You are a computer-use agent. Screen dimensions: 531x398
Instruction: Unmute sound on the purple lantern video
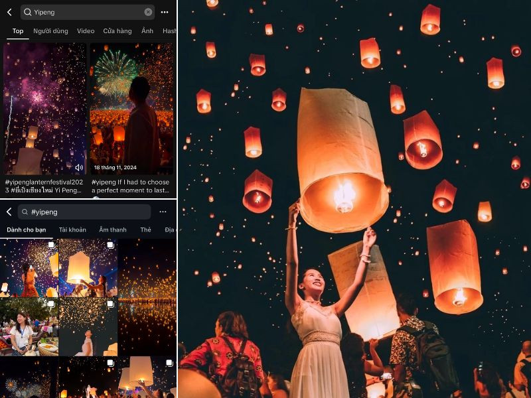[x=79, y=168]
